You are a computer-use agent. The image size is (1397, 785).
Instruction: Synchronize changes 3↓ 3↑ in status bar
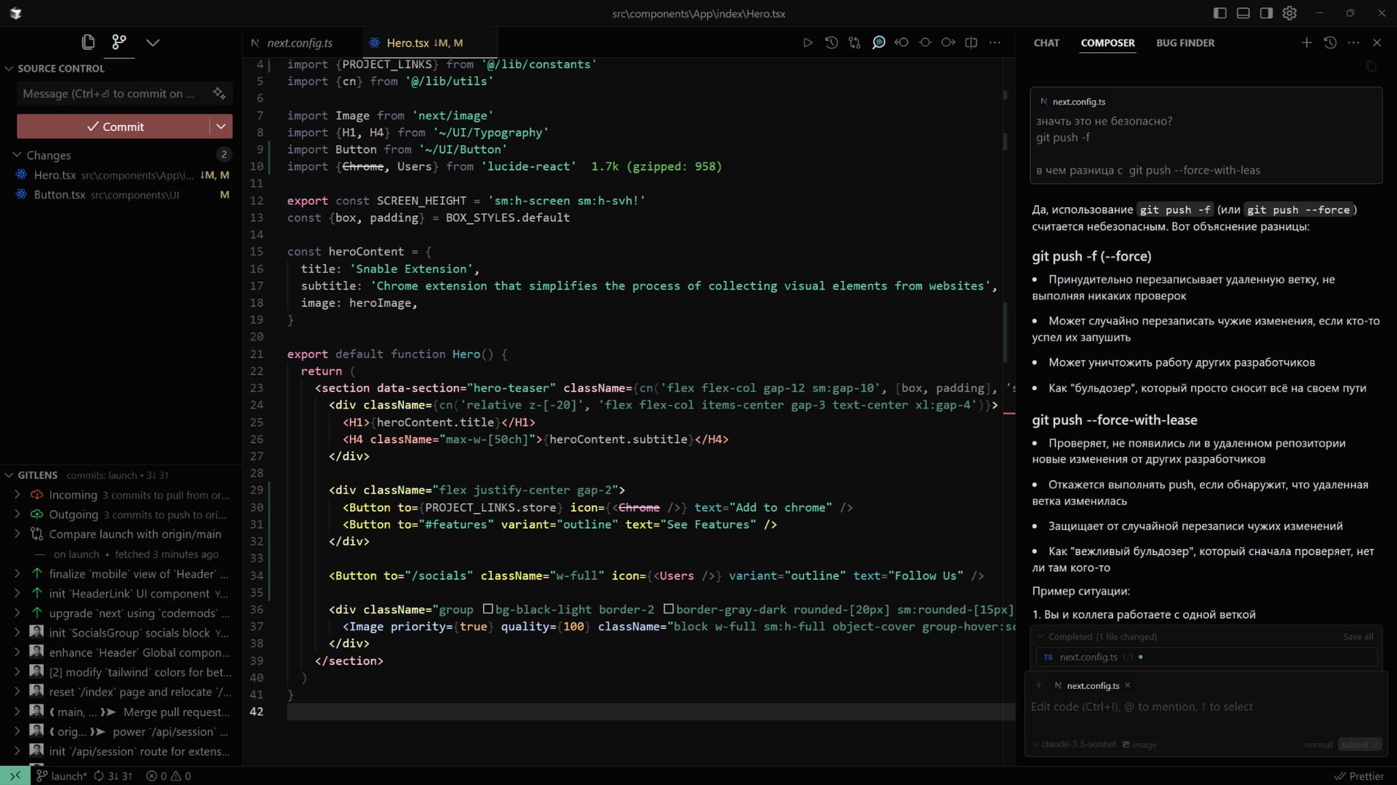[x=114, y=776]
